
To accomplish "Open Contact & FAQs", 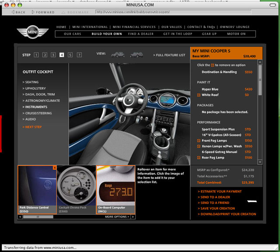I will (x=201, y=27).
